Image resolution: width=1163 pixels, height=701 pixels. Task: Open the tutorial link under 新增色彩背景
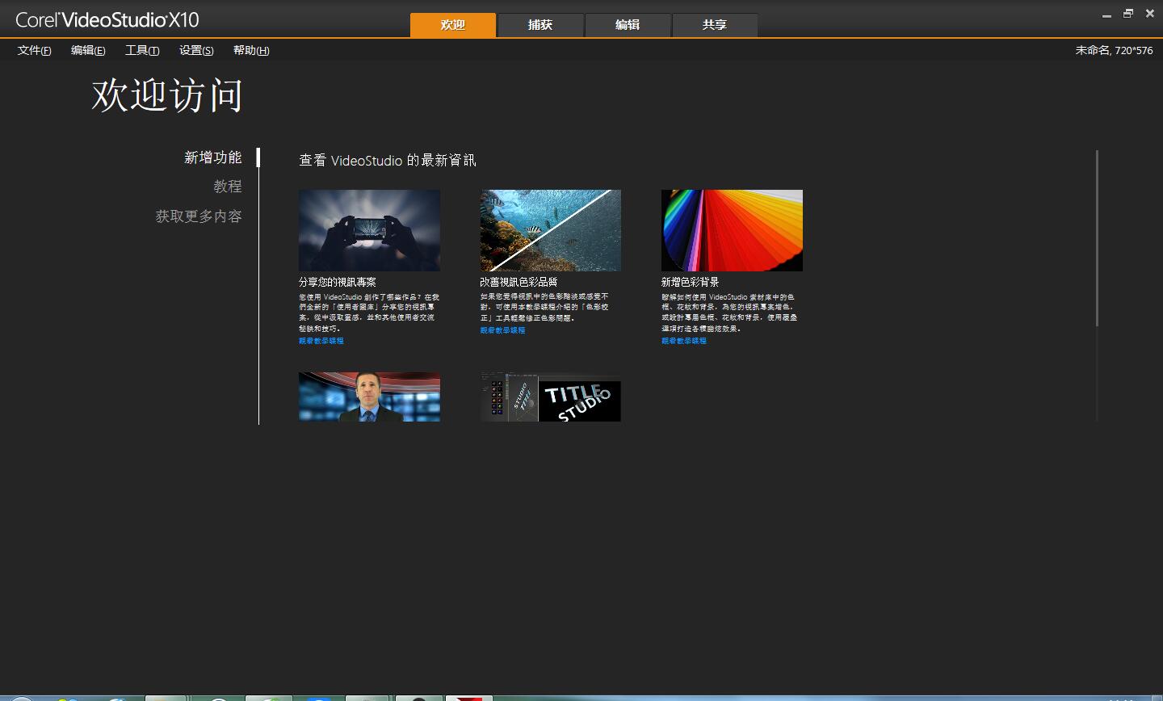(684, 341)
